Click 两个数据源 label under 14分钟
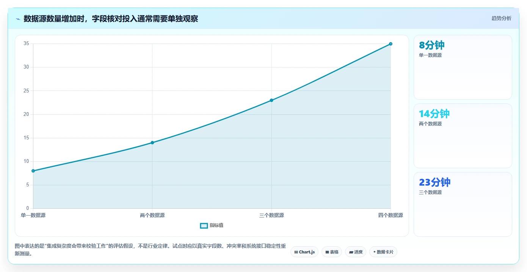Image resolution: width=527 pixels, height=272 pixels. click(x=430, y=124)
